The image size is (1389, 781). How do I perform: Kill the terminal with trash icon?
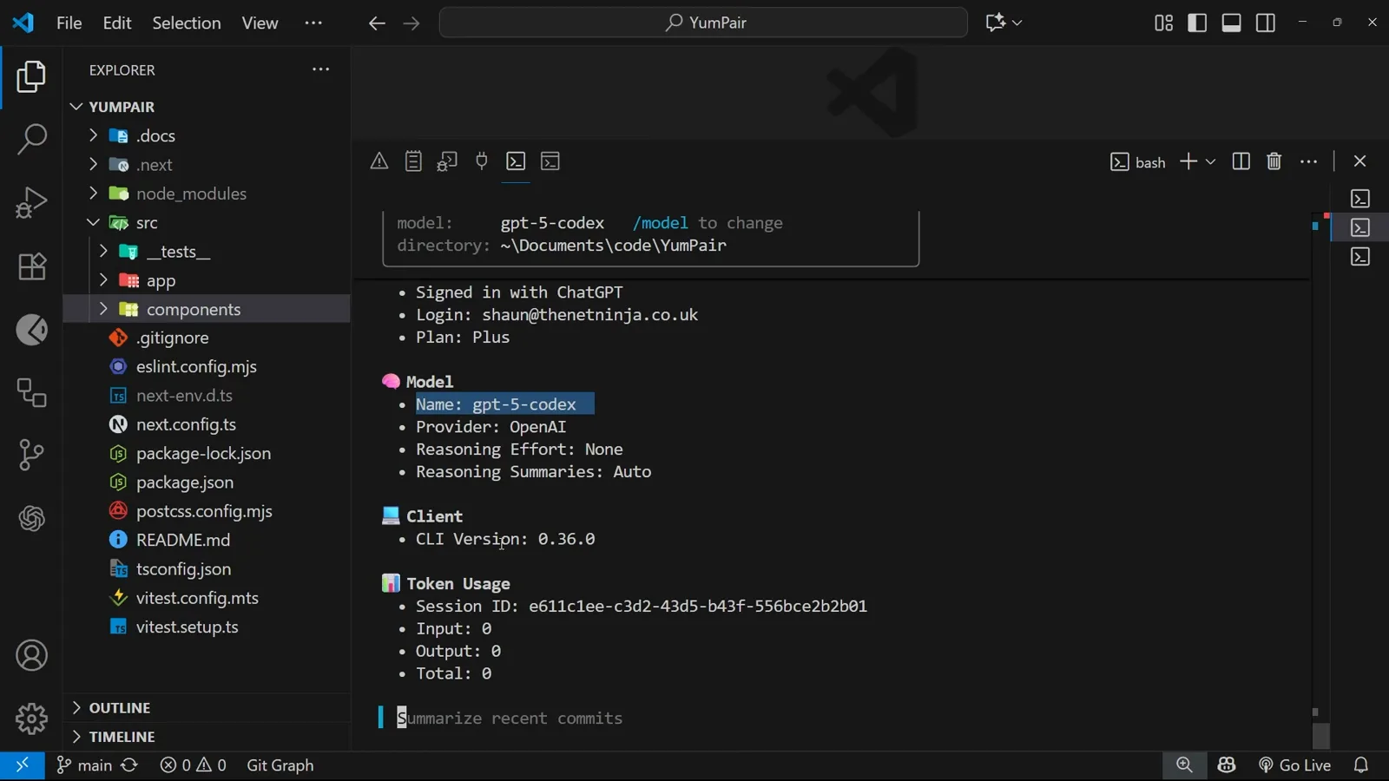[x=1274, y=161]
